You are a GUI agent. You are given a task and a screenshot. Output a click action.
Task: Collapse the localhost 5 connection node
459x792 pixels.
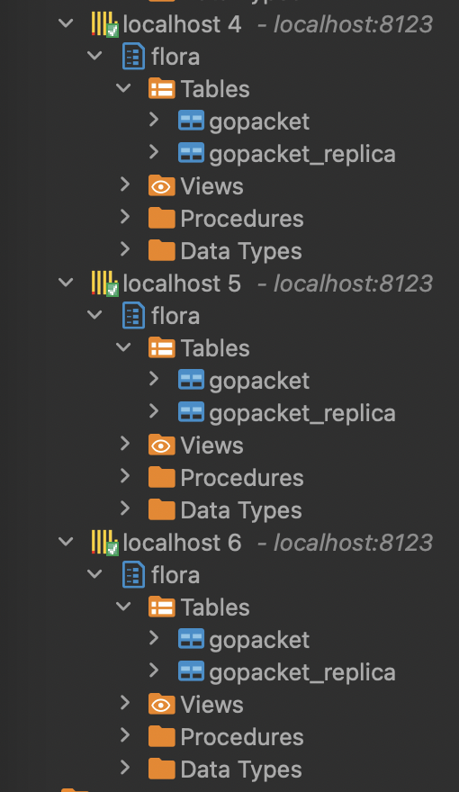pos(66,283)
